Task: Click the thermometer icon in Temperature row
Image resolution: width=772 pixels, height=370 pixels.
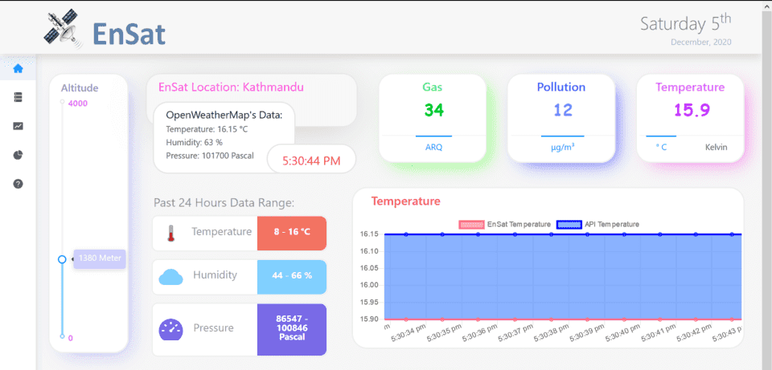Action: [x=170, y=233]
